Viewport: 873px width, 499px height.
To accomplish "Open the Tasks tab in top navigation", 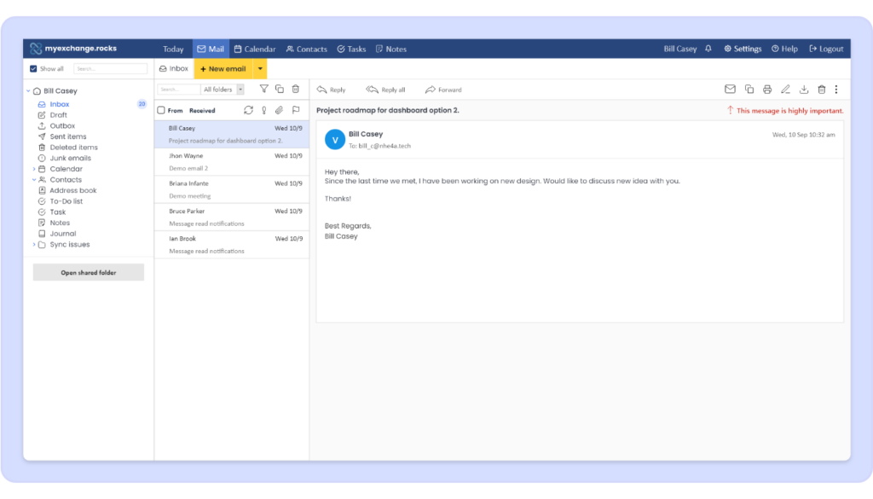I will (x=351, y=49).
